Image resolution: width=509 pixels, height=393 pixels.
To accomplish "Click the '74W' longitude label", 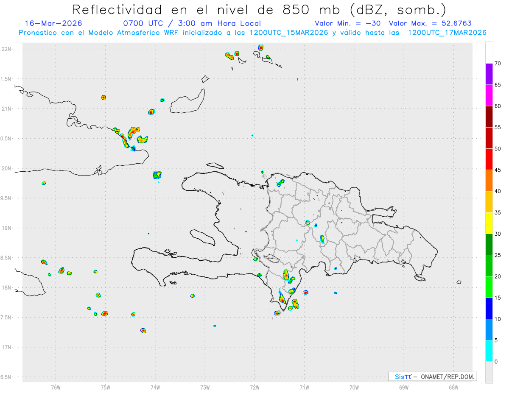I will 155,387.
